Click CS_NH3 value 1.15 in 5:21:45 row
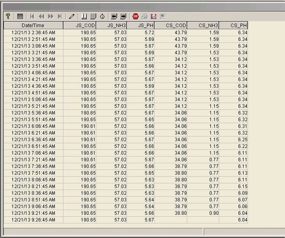 (x=214, y=106)
